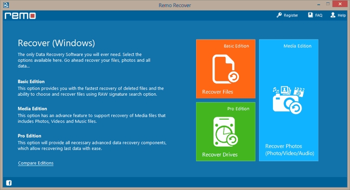Screen dimensions: 350x190
Task: Click the Pro Edition label on green tile
Action: pos(238,109)
